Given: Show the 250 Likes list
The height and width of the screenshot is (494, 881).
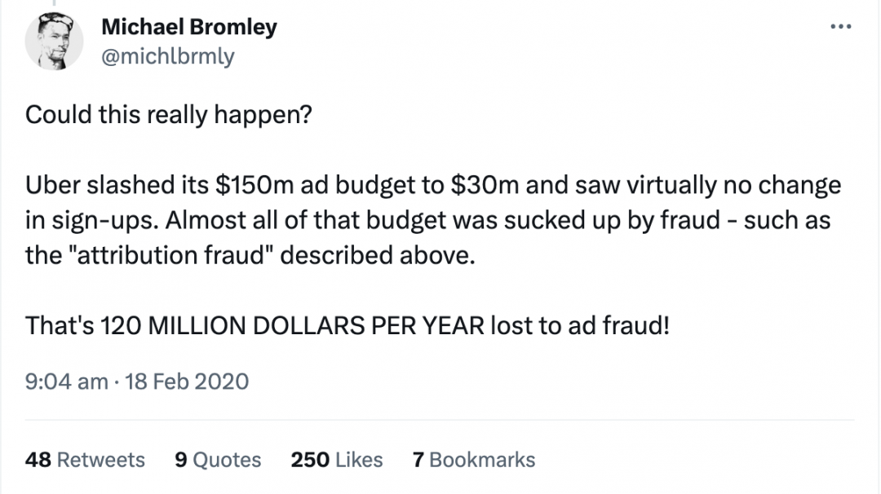Looking at the screenshot, I should [337, 460].
